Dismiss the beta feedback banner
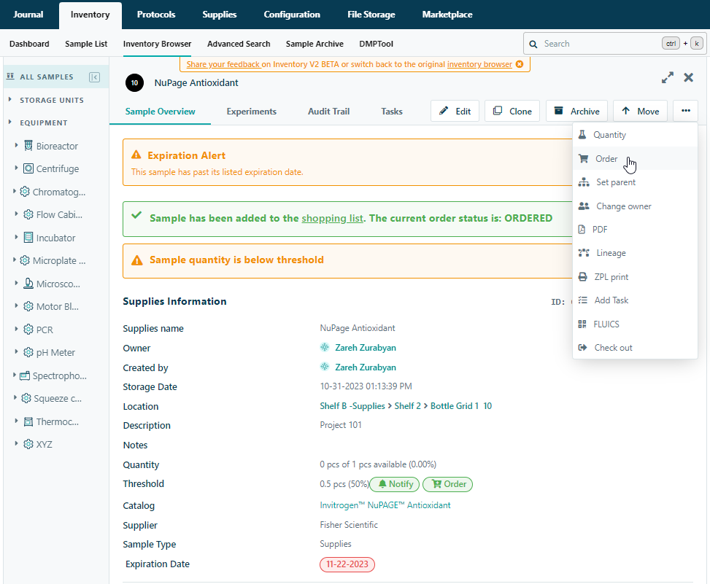 click(x=520, y=64)
